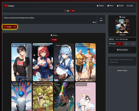Hide the gallery with Hide button

(54, 40)
